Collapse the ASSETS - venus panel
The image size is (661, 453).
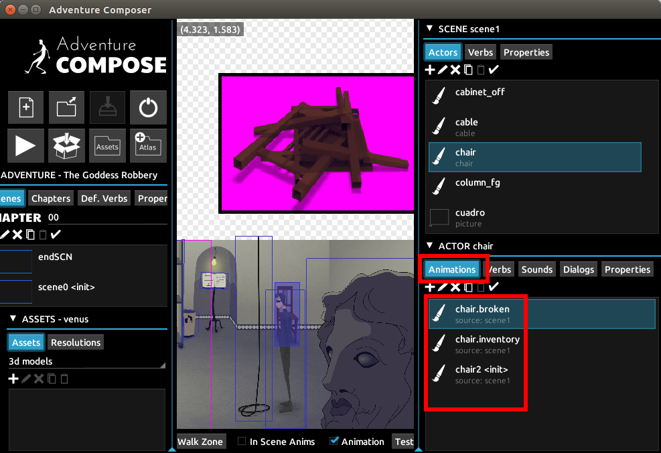point(13,318)
